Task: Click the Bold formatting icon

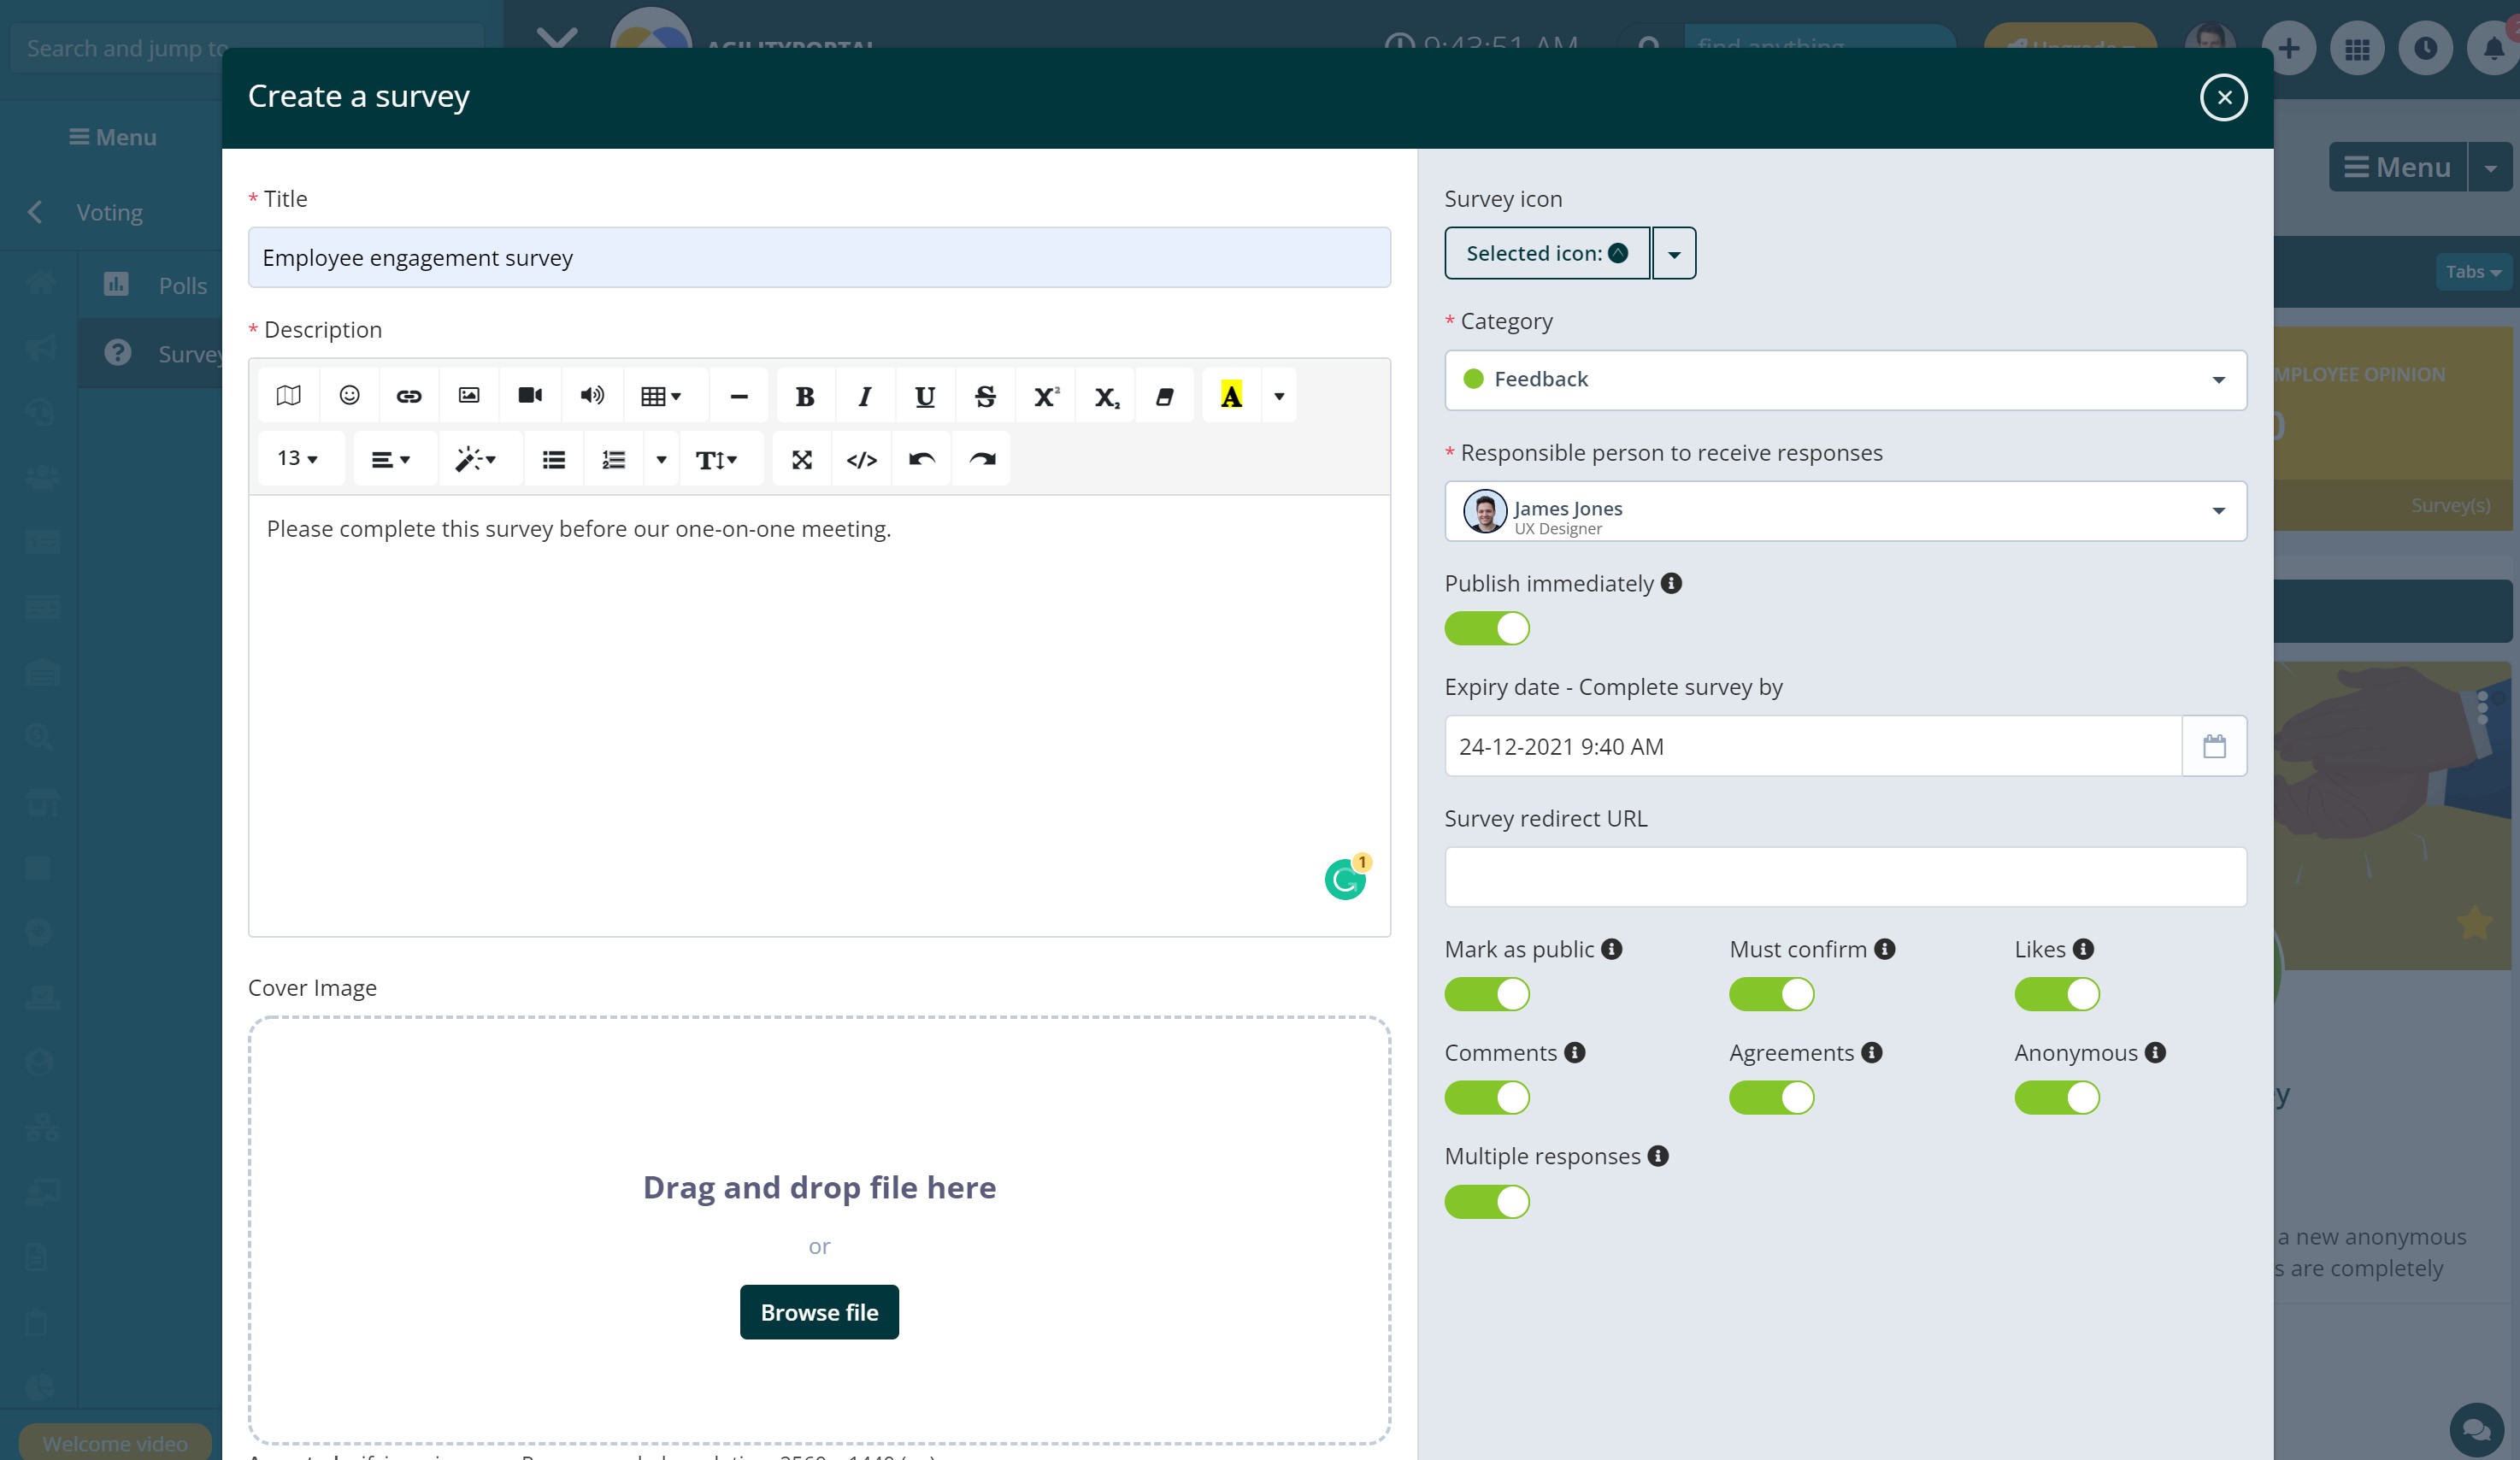Action: pyautogui.click(x=804, y=397)
